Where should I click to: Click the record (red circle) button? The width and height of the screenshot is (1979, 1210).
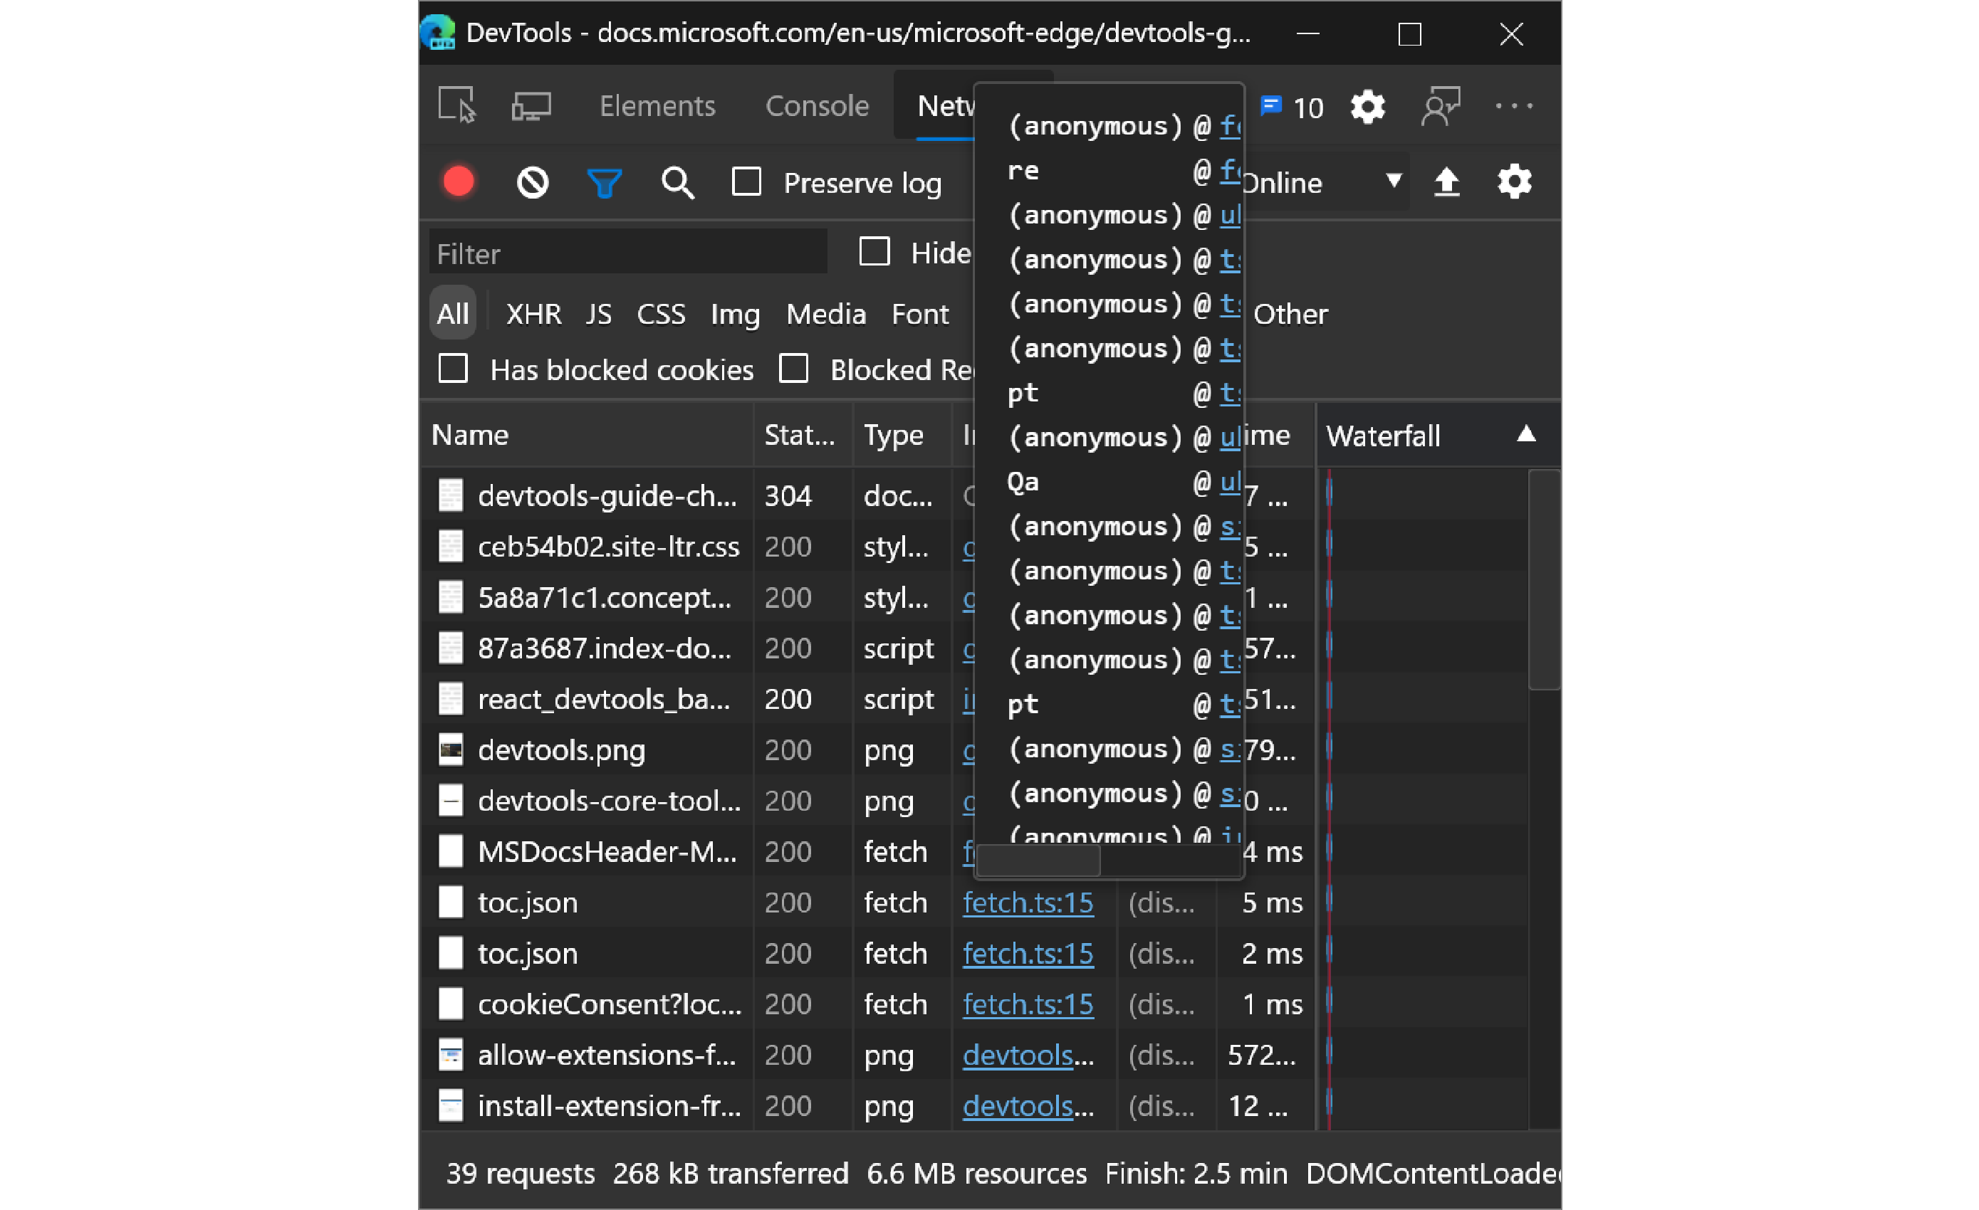(x=461, y=181)
